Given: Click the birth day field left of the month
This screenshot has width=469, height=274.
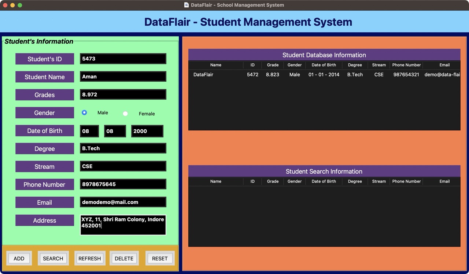Looking at the screenshot, I should pos(89,131).
